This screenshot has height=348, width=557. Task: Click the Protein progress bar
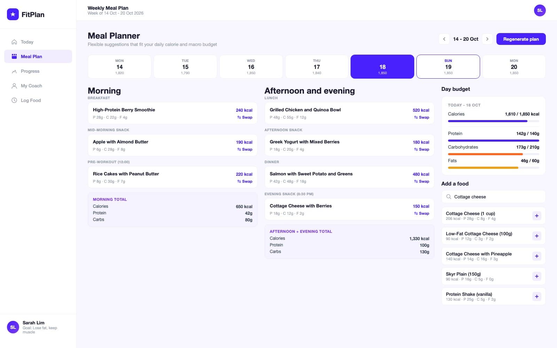493,141
